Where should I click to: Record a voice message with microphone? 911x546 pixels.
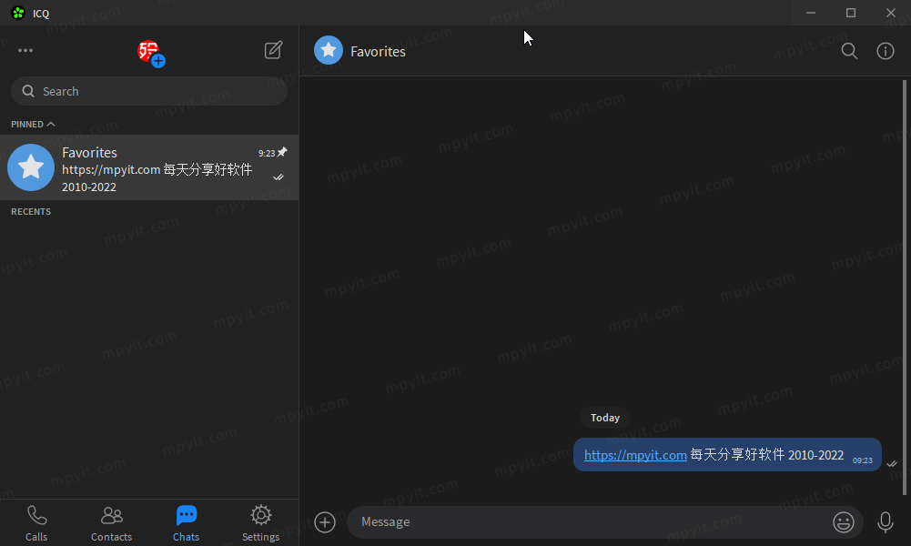tap(886, 522)
